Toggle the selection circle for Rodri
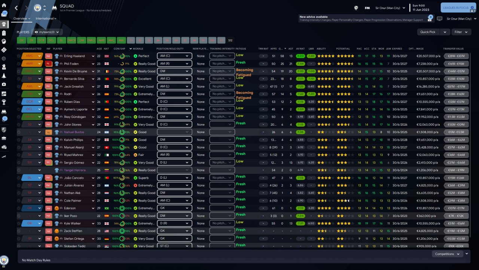479x270 pixels. (19, 94)
